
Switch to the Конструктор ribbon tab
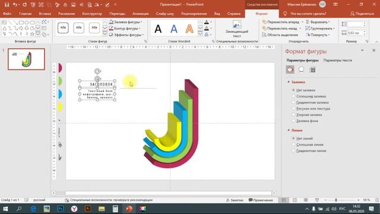92,14
